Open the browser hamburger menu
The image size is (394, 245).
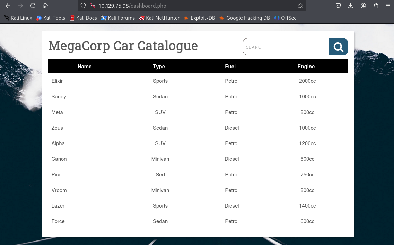(388, 6)
